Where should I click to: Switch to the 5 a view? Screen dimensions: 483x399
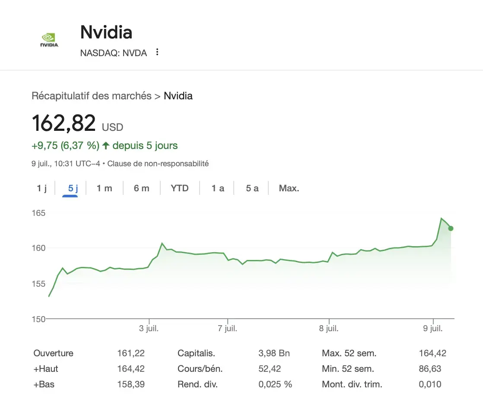pos(251,188)
